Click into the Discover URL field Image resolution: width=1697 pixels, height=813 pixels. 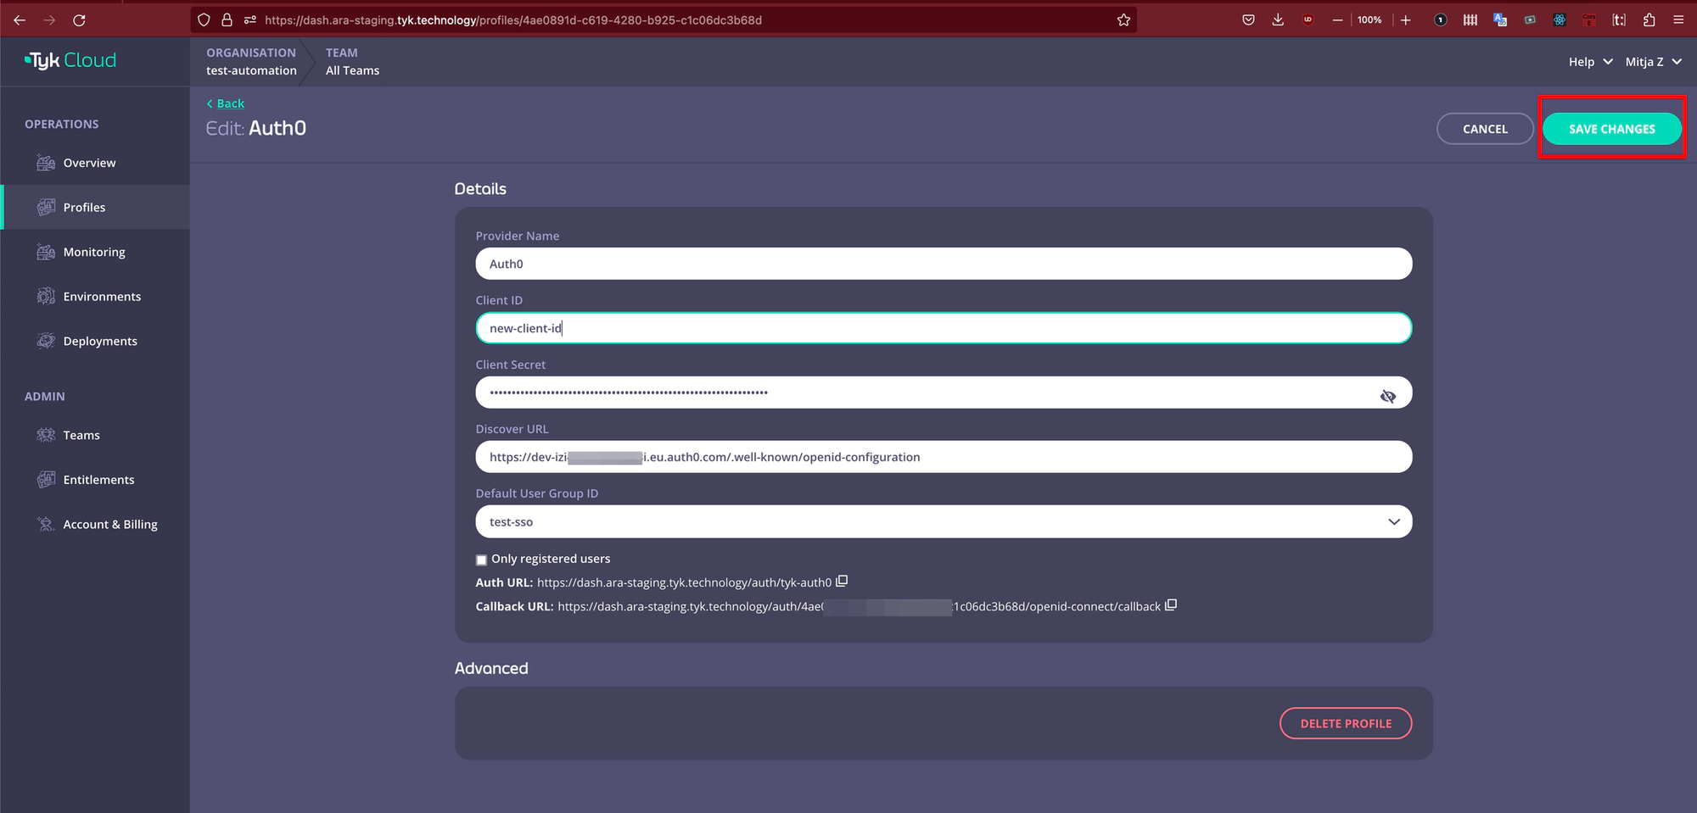[944, 457]
